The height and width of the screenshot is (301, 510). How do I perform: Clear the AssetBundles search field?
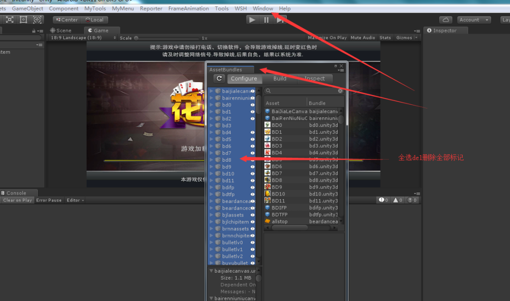(x=340, y=91)
